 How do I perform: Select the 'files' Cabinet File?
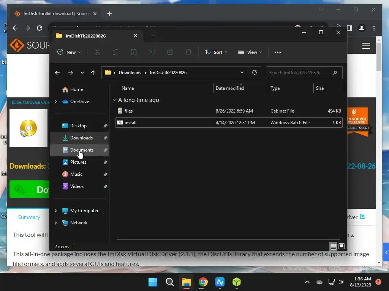[229, 111]
